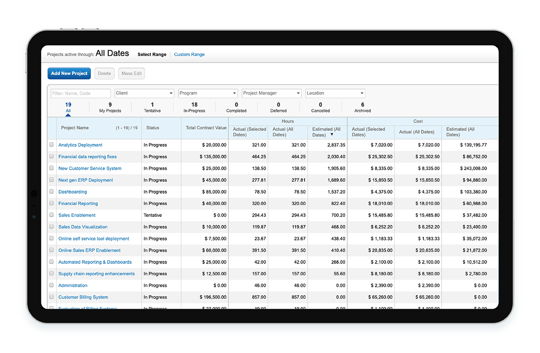Open the Client dropdown
This screenshot has height=353, width=540.
click(144, 93)
